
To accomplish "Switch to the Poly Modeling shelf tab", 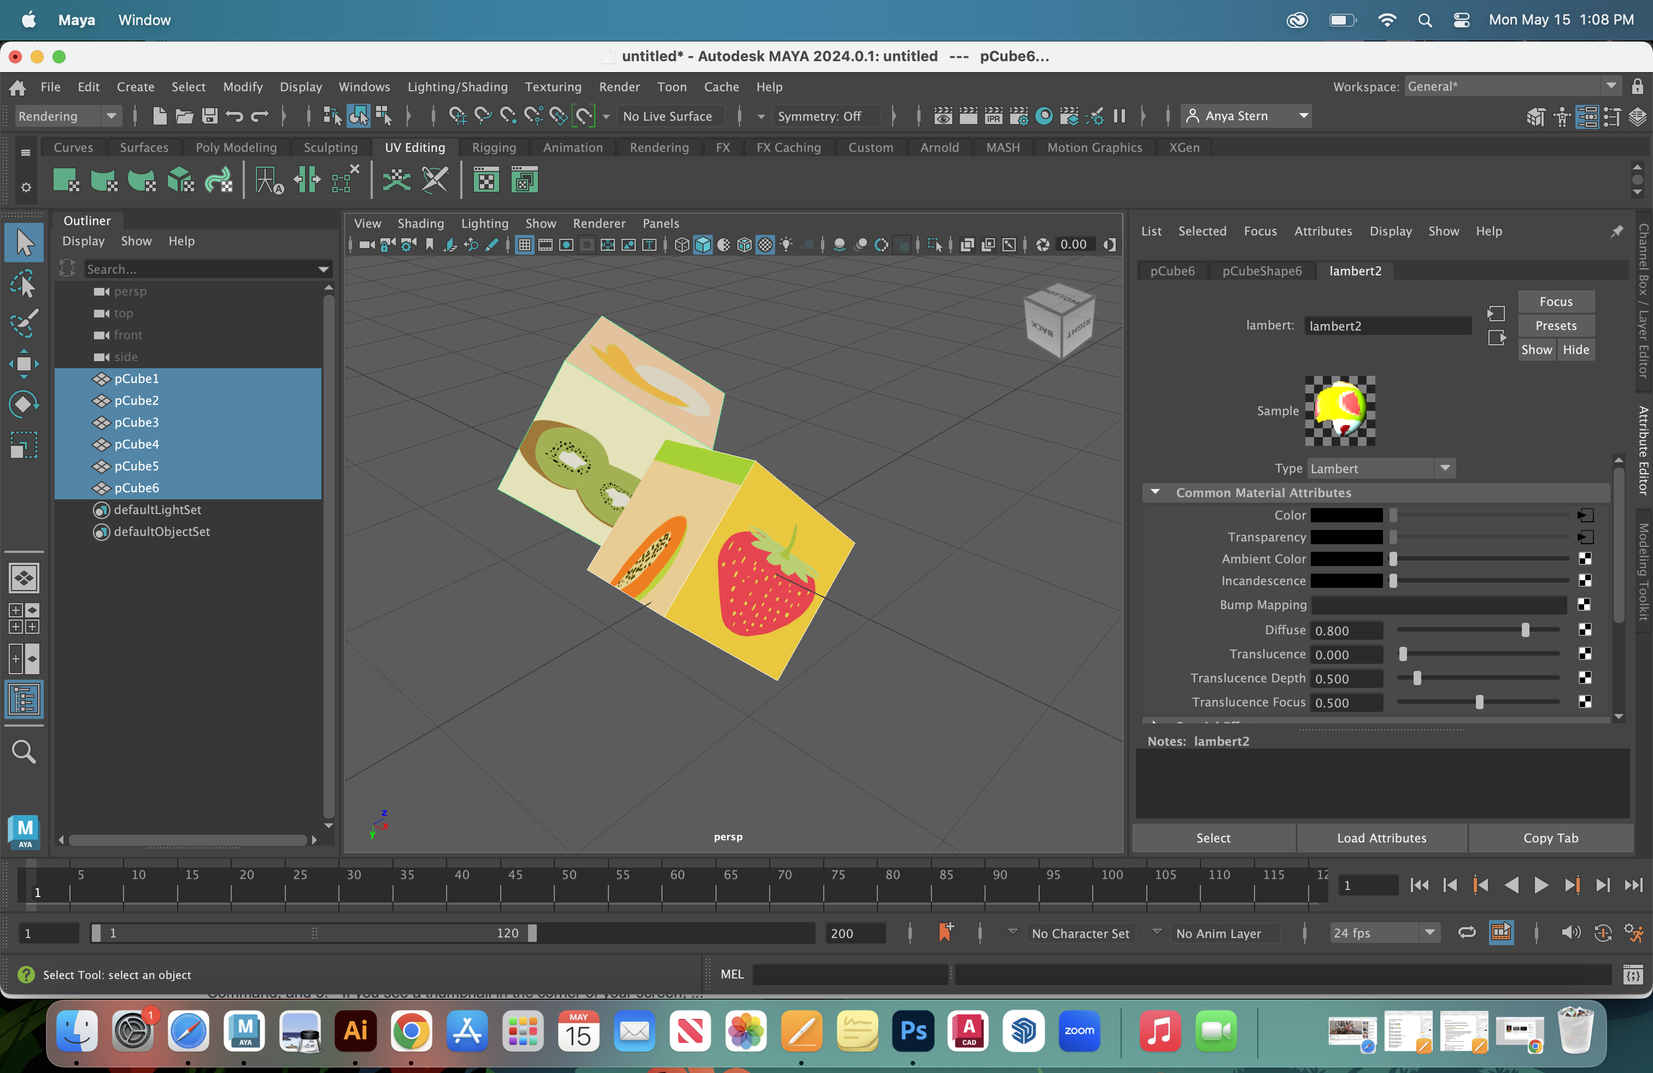I will (236, 147).
